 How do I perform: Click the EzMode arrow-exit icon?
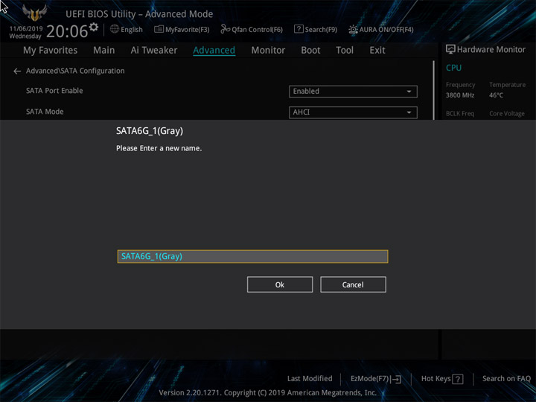[x=395, y=379]
